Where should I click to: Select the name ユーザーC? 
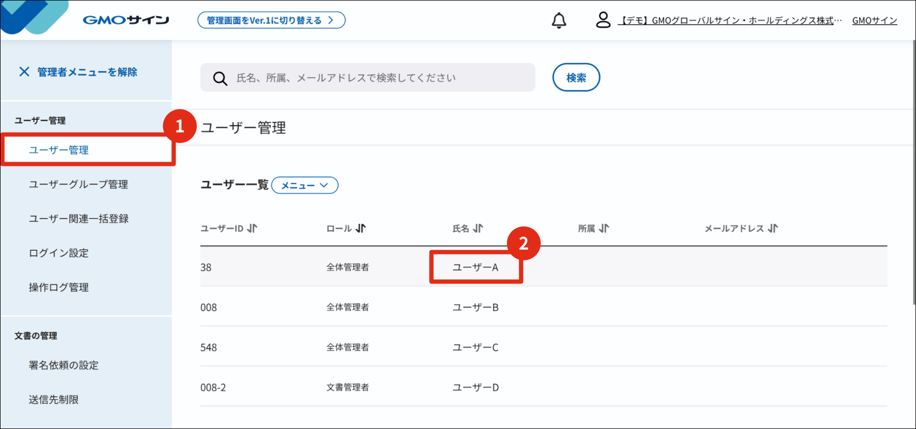(x=475, y=347)
